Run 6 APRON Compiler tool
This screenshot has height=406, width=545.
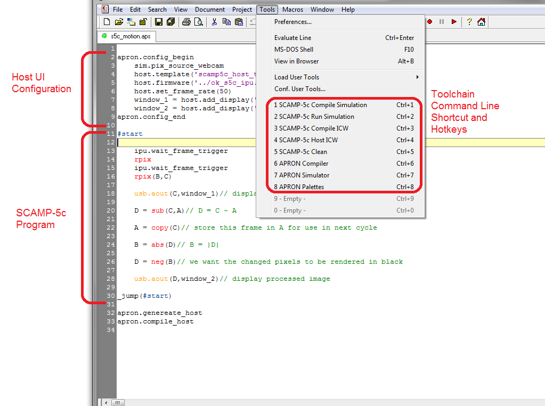340,164
